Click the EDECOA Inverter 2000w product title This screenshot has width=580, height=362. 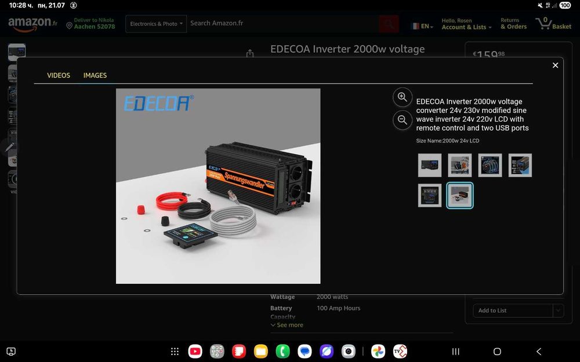pos(347,49)
